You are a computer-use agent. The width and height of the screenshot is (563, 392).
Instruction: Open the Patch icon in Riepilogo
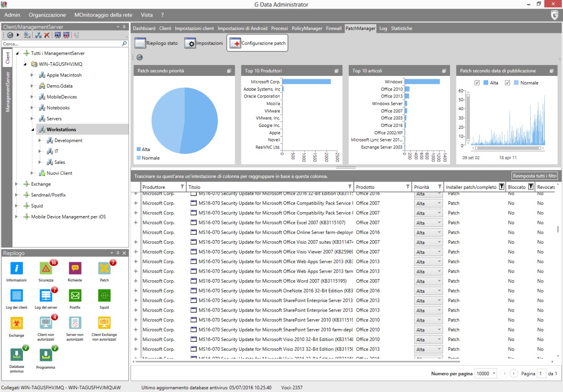coord(104,268)
